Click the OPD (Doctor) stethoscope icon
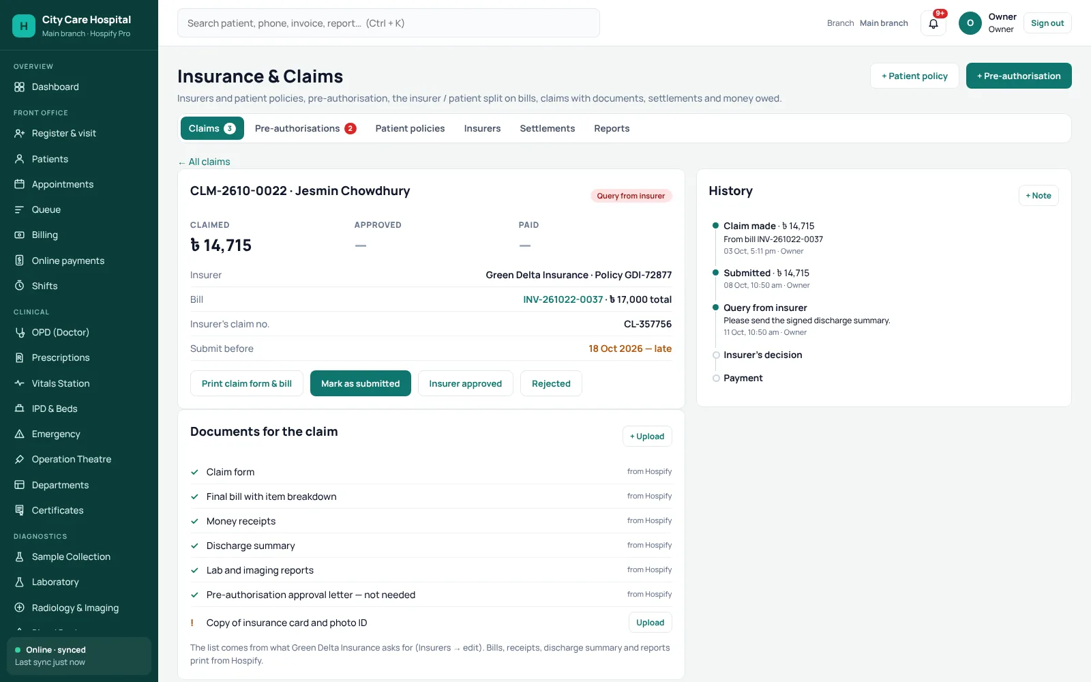The width and height of the screenshot is (1091, 682). click(19, 332)
